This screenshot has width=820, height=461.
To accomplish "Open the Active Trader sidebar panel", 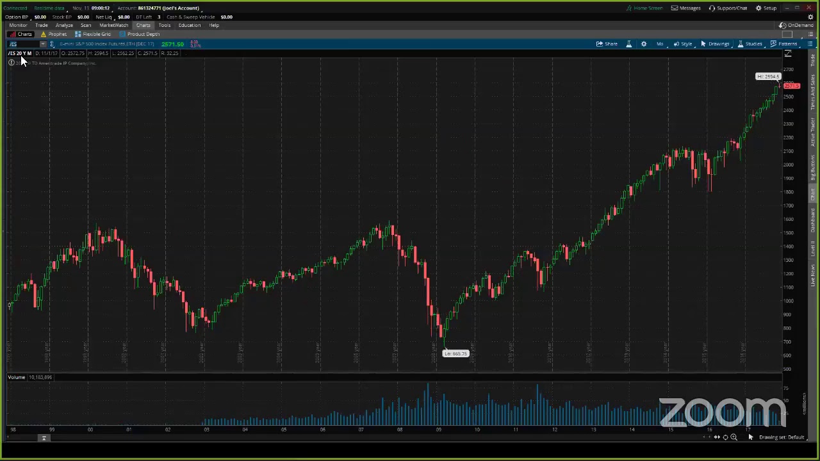I will (x=813, y=131).
